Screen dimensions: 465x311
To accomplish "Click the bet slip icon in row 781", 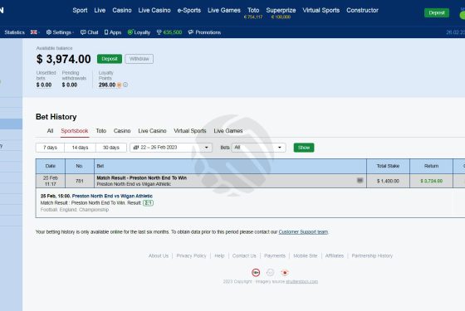I will (x=360, y=181).
